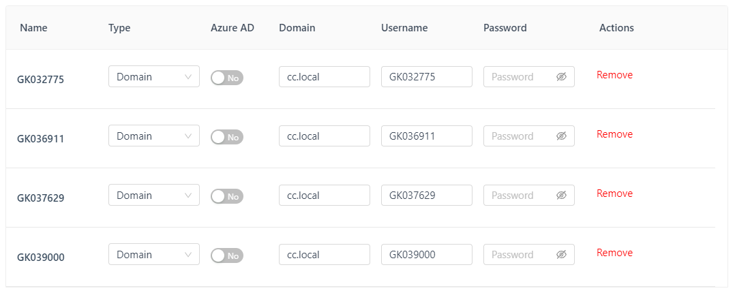Open Type dropdown in GK037629 row
Viewport: 735px width, 295px height.
pyautogui.click(x=153, y=196)
